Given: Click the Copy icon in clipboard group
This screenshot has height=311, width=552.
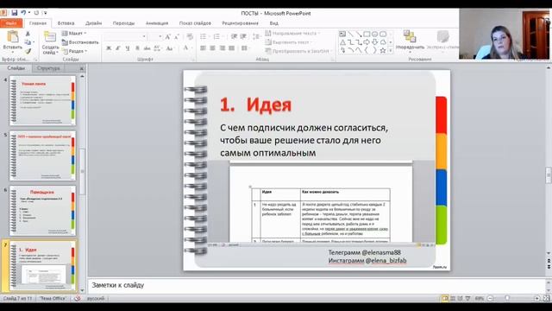Looking at the screenshot, I should tap(28, 42).
